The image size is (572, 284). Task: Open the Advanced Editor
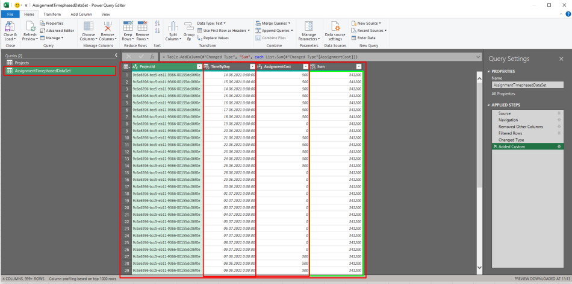(57, 31)
